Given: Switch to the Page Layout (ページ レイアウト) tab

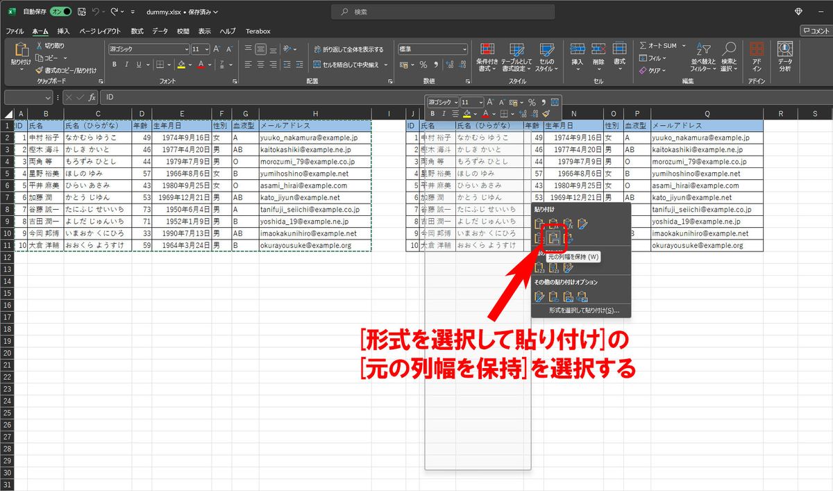Looking at the screenshot, I should pyautogui.click(x=100, y=31).
